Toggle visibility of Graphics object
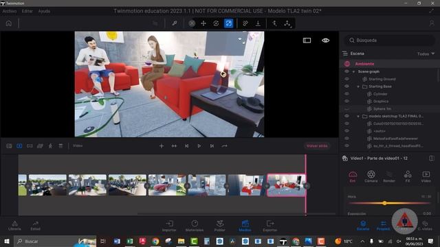This screenshot has width=440, height=247. point(346,101)
